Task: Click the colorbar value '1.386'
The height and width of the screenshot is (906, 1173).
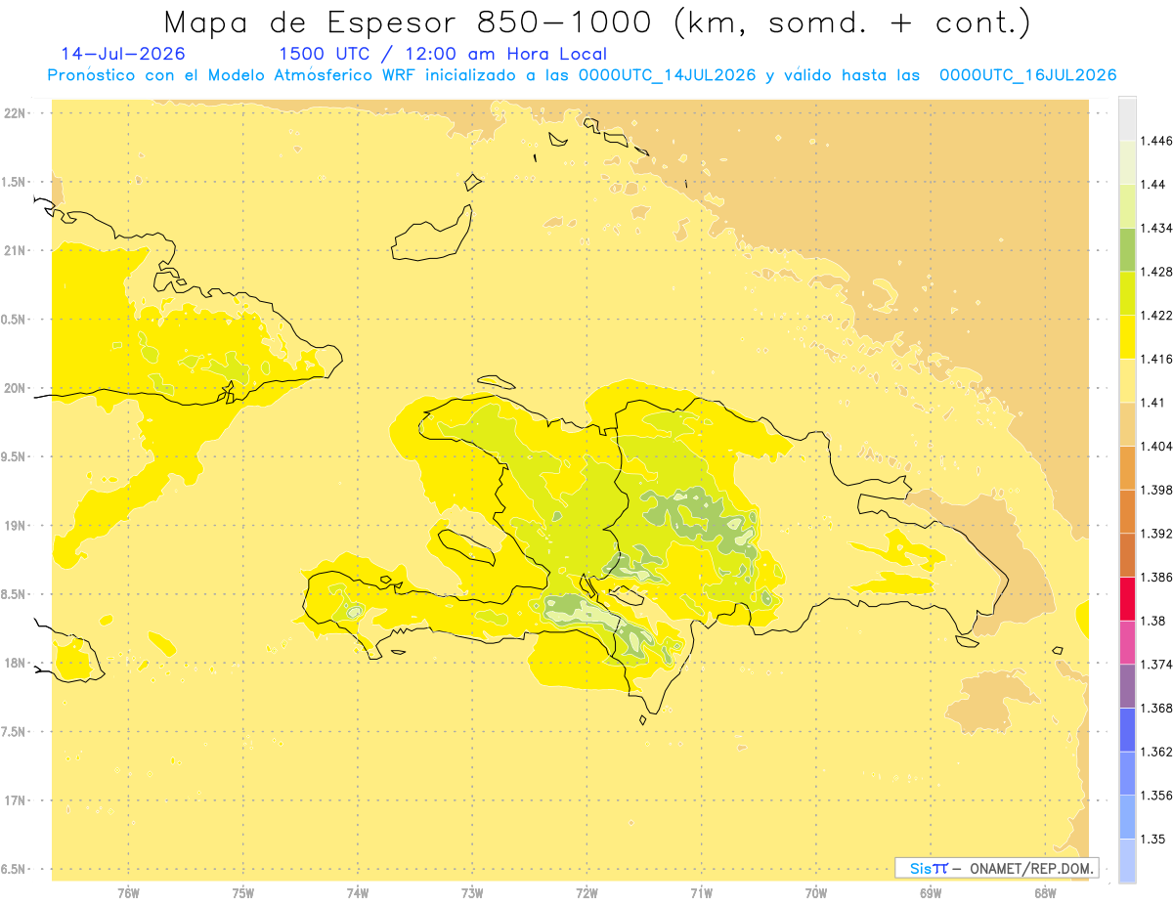Action: [x=1156, y=577]
